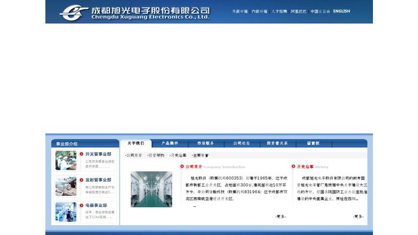Open the 外部邮箱 link in the header
The image size is (418, 235).
(240, 11)
